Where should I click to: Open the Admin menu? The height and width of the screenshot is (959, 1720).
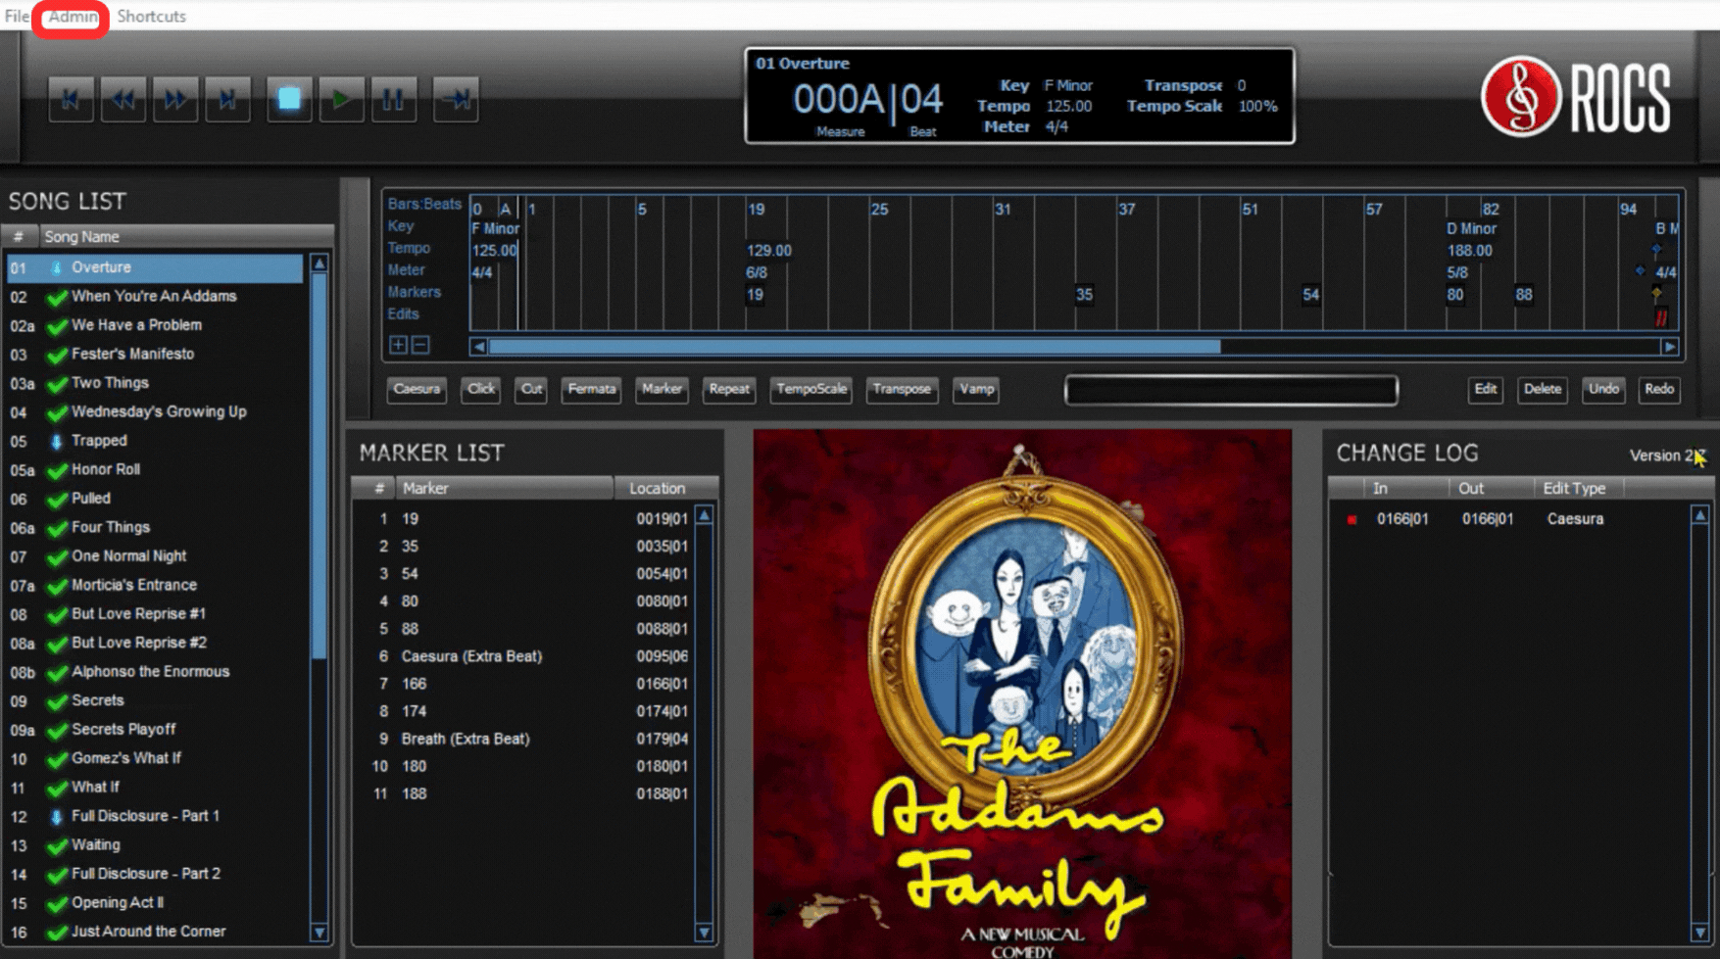[73, 16]
